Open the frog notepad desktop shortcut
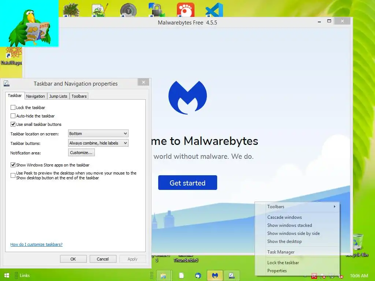 100,10
